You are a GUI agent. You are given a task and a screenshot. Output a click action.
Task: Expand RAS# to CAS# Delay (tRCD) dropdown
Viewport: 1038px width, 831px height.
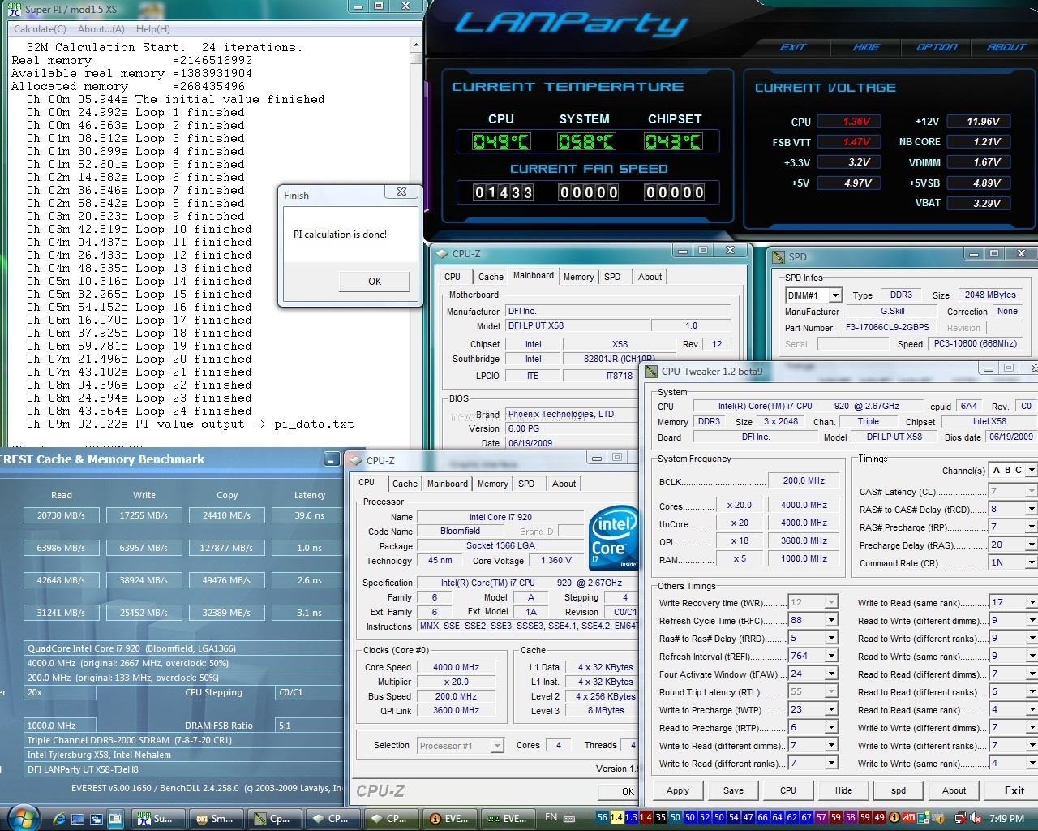pos(1032,509)
